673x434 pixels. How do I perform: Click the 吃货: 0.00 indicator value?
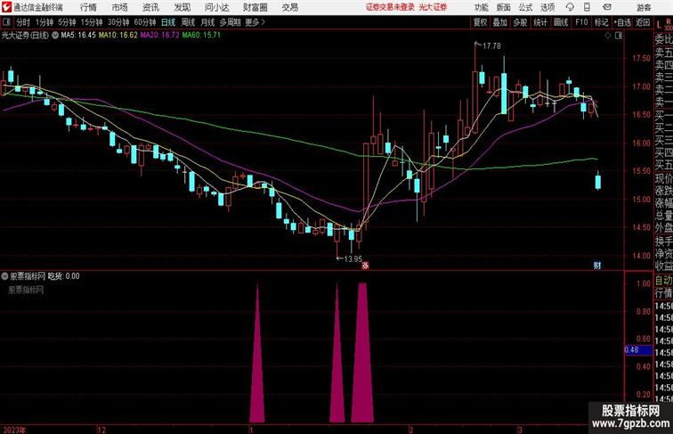pyautogui.click(x=63, y=276)
